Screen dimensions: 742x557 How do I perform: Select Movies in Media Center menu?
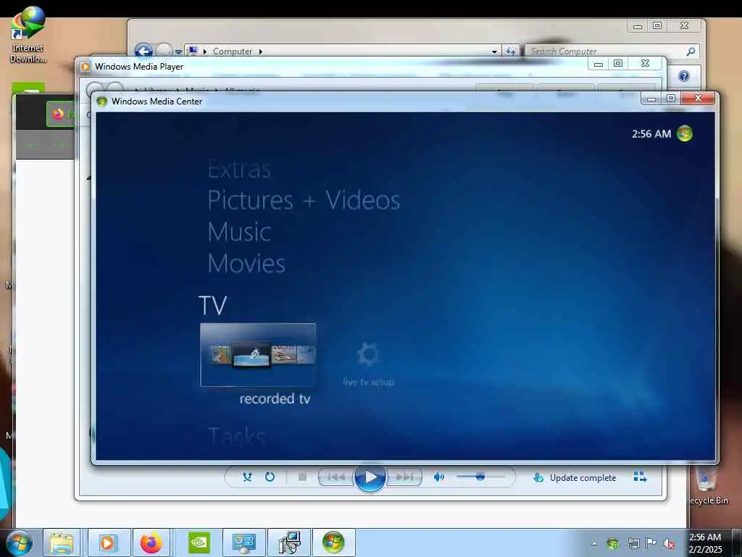click(x=246, y=264)
